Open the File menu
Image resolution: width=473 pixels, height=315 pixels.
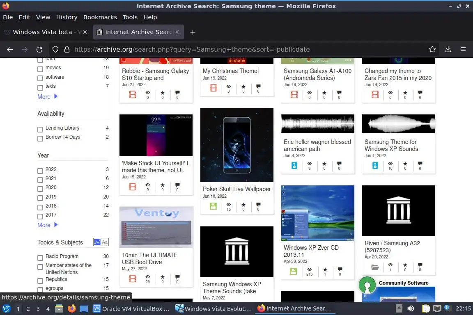point(8,17)
